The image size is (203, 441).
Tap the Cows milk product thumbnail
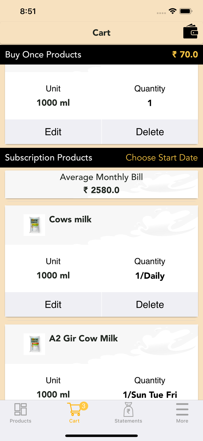[34, 225]
